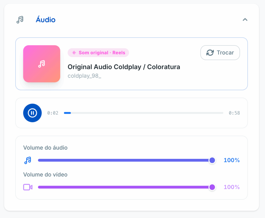Screen dimensions: 265x218
Task: Click the Volume do vídeo slider handle
Action: pyautogui.click(x=212, y=187)
